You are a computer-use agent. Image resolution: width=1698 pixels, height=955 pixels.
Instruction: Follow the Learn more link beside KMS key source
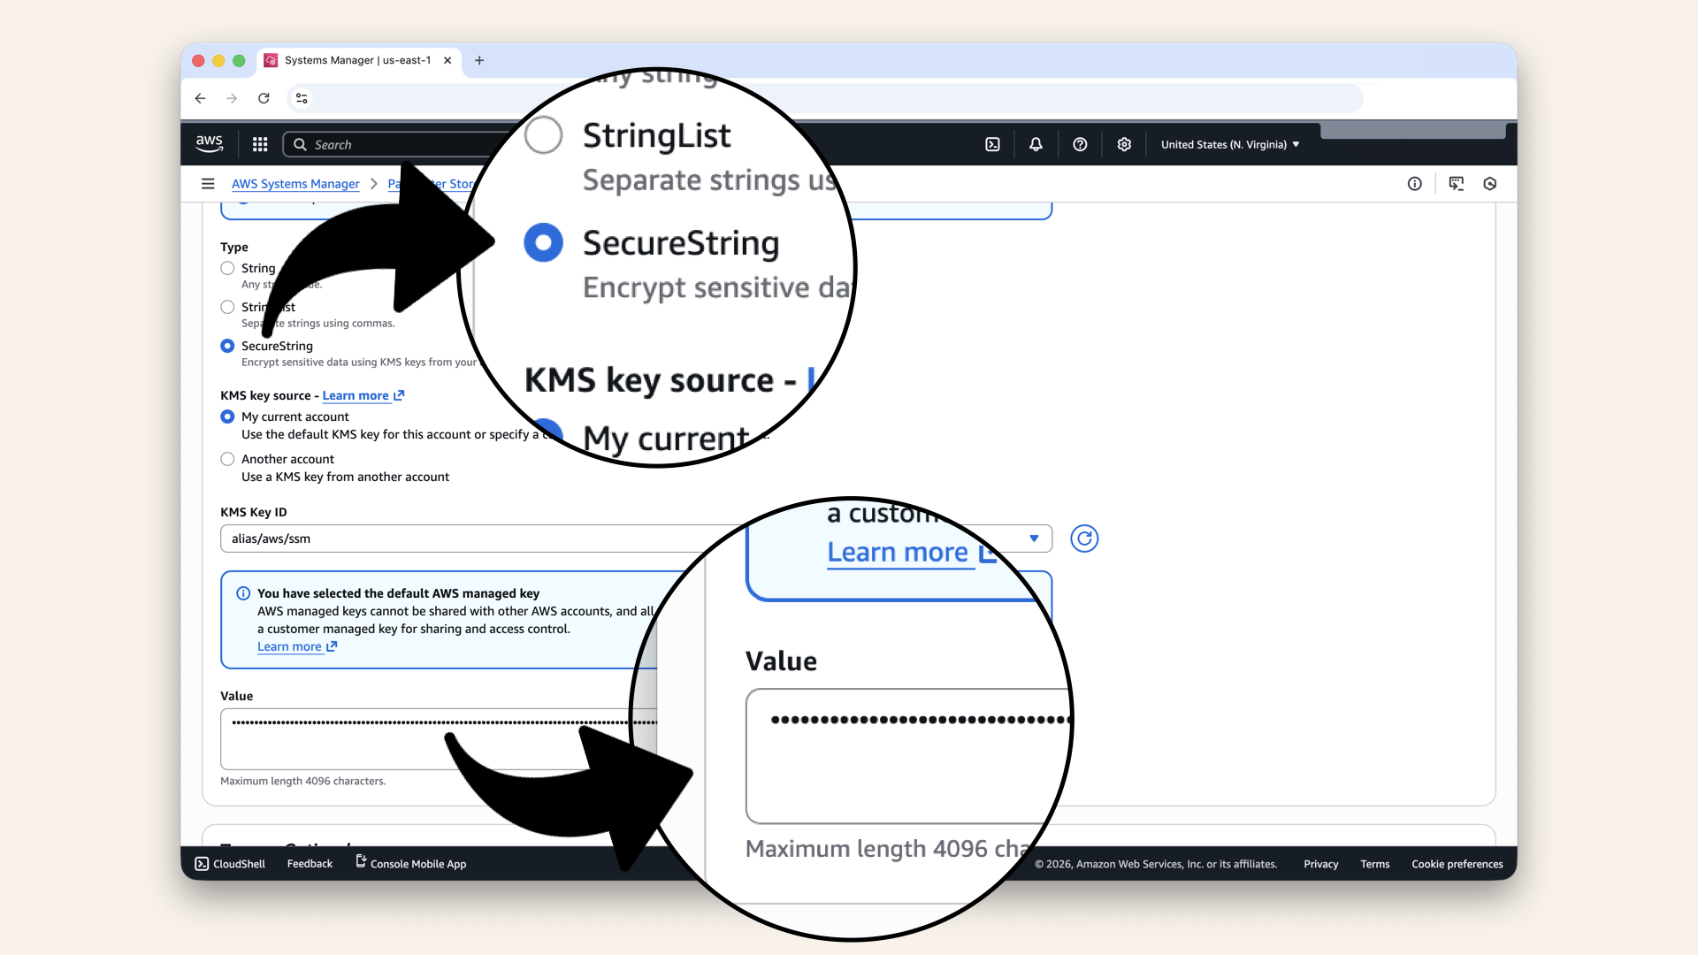pyautogui.click(x=356, y=395)
